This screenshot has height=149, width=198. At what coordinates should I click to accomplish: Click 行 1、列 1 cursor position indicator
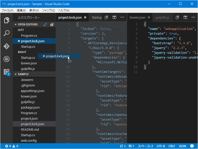[127, 146]
